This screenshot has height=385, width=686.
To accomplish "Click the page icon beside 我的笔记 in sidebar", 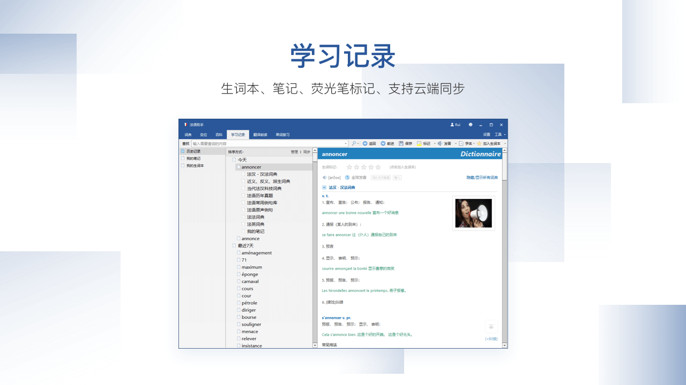I will pos(183,158).
